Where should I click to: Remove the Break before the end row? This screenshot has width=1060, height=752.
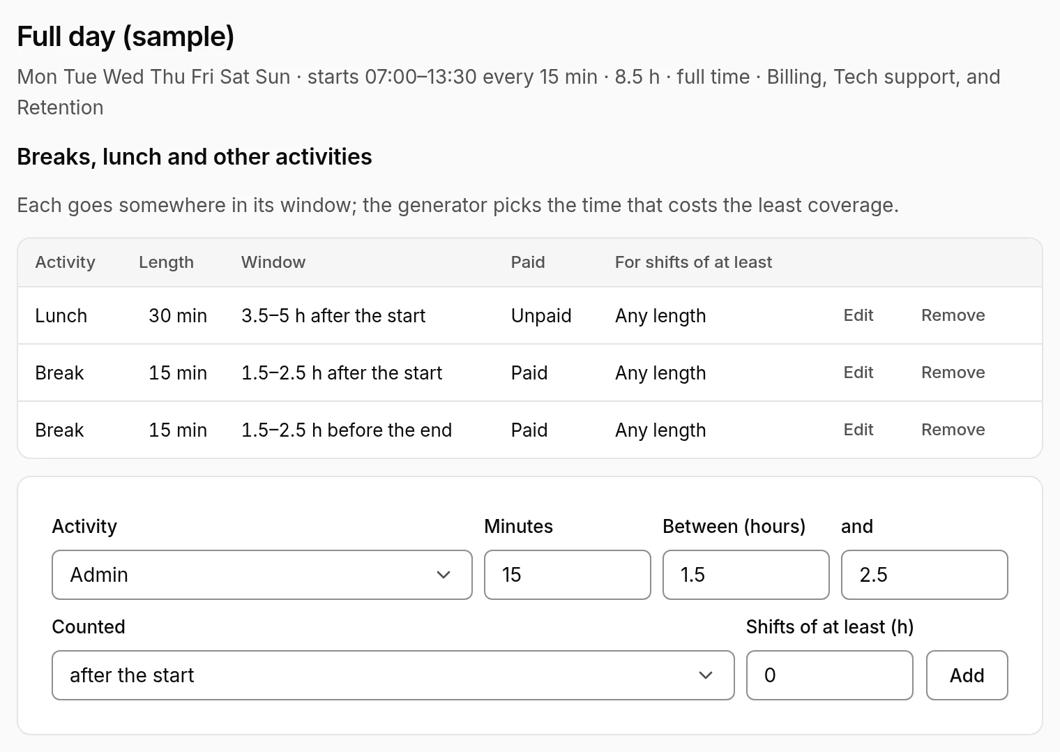(x=953, y=430)
